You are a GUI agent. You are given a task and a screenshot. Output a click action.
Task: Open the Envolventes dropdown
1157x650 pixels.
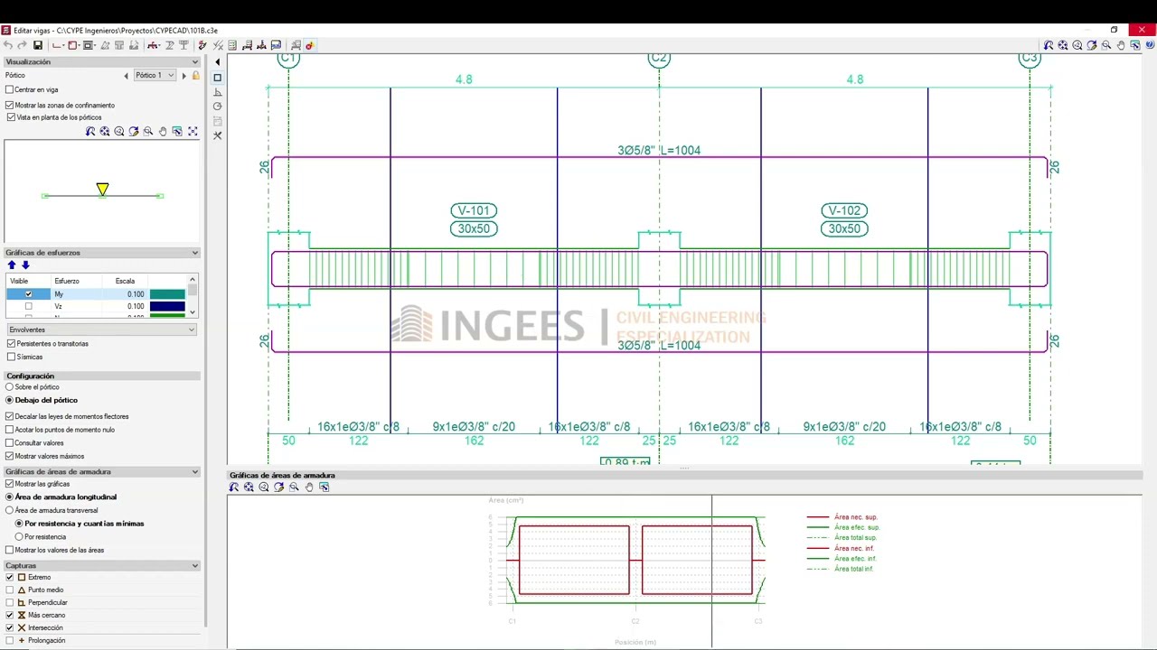coord(101,330)
